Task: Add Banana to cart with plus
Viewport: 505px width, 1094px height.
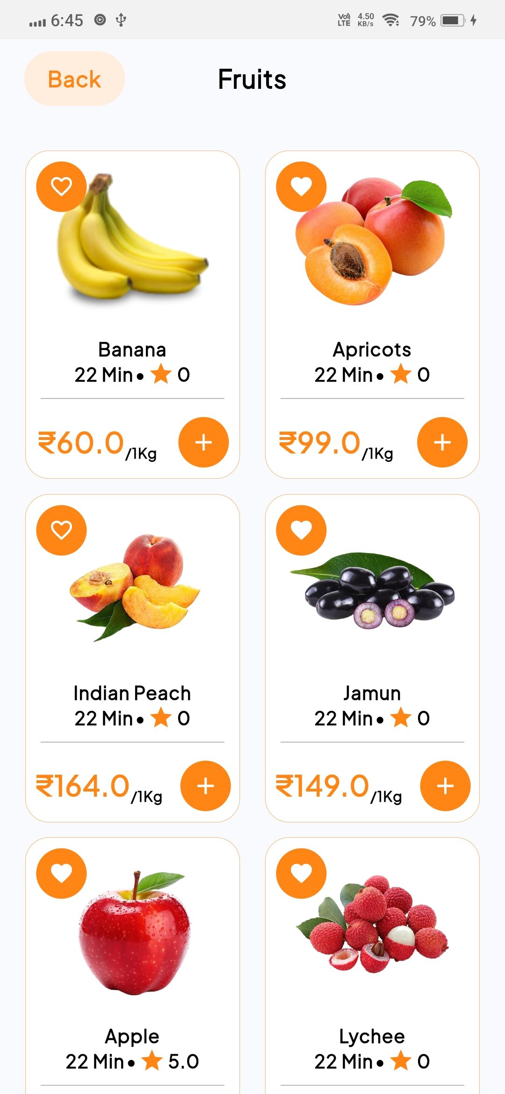Action: 203,442
